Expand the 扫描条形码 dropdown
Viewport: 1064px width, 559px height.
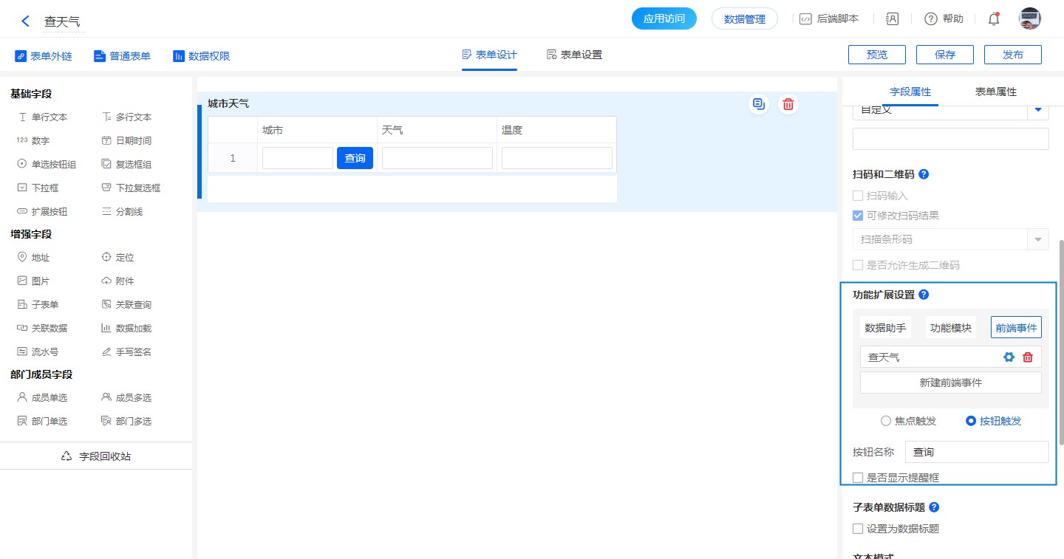click(1038, 239)
